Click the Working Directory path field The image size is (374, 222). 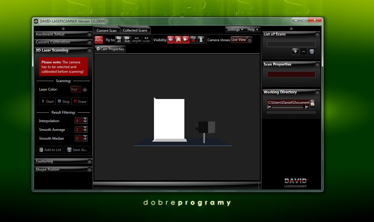288,103
